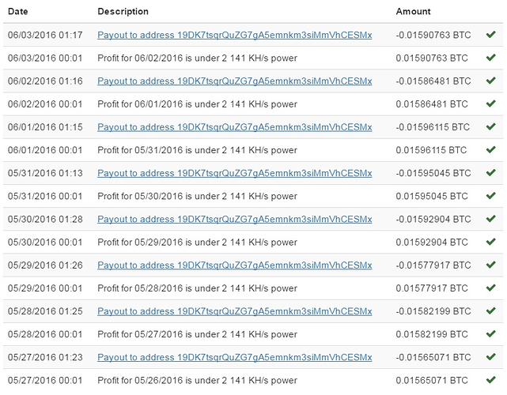This screenshot has height=395, width=507.
Task: Click the Description column header
Action: tap(123, 11)
